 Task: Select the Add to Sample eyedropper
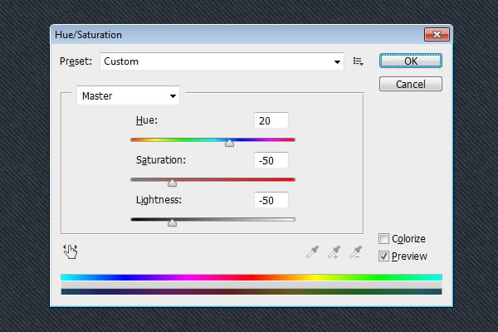334,252
